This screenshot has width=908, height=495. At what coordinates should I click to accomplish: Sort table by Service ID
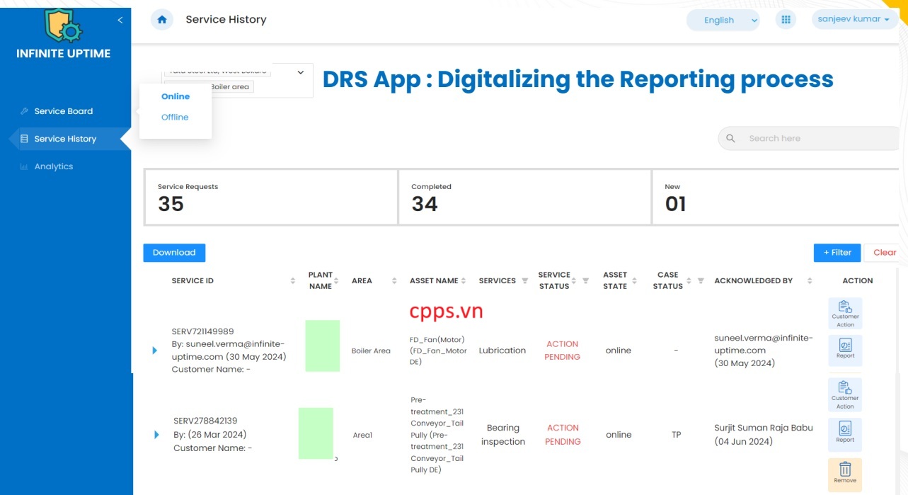click(293, 281)
